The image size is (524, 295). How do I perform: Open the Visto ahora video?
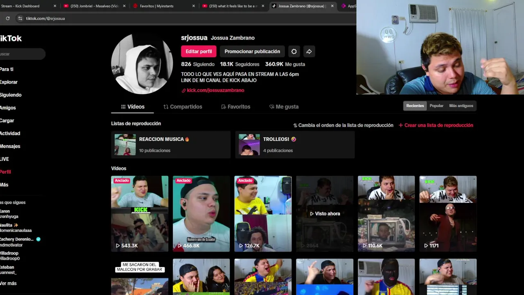click(x=325, y=213)
